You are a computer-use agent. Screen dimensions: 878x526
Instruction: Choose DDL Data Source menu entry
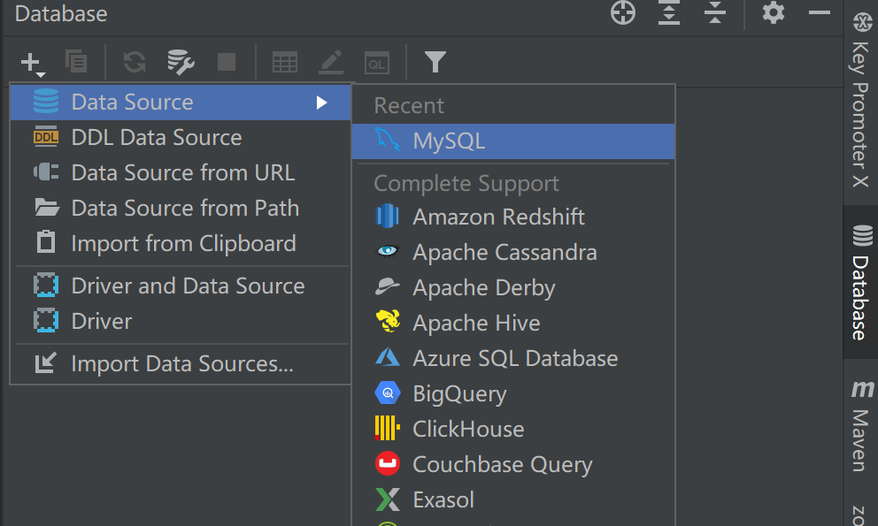coord(157,138)
